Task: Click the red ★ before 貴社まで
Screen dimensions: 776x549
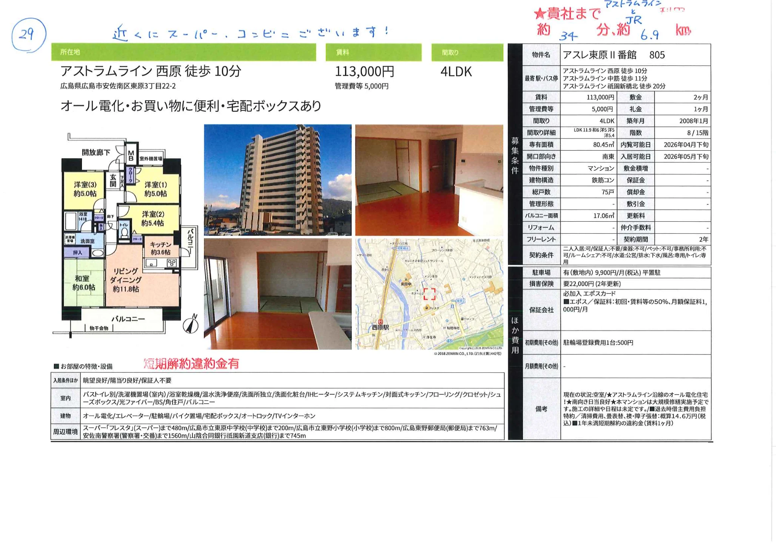Action: pyautogui.click(x=540, y=15)
